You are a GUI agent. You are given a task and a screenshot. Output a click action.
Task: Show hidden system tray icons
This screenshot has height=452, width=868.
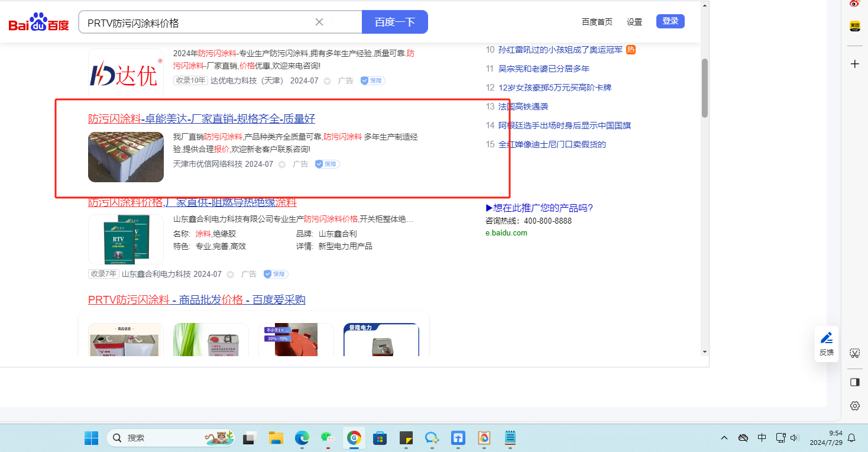[x=724, y=438]
